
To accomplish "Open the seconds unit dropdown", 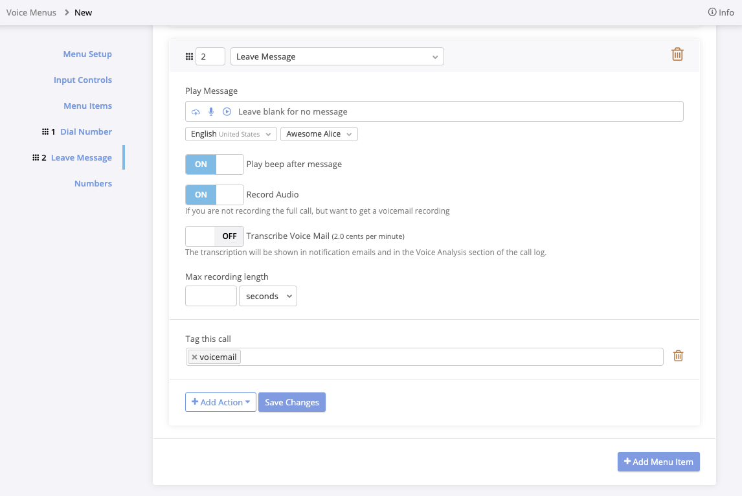I will pos(268,296).
